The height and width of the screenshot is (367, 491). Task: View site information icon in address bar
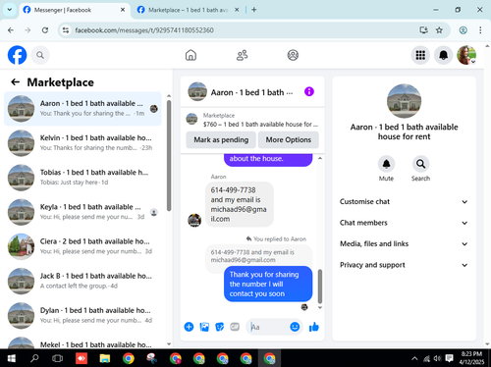(x=66, y=30)
